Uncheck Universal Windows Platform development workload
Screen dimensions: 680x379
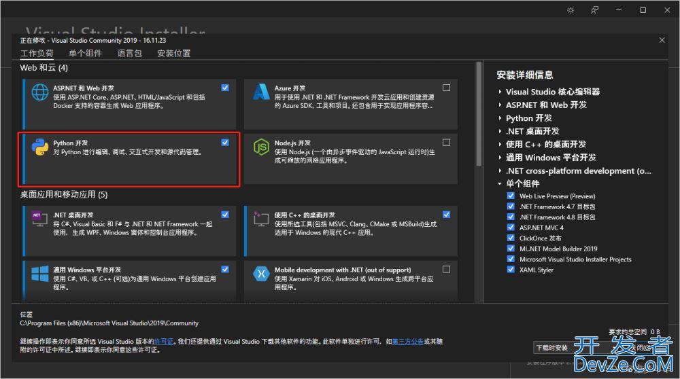(225, 270)
